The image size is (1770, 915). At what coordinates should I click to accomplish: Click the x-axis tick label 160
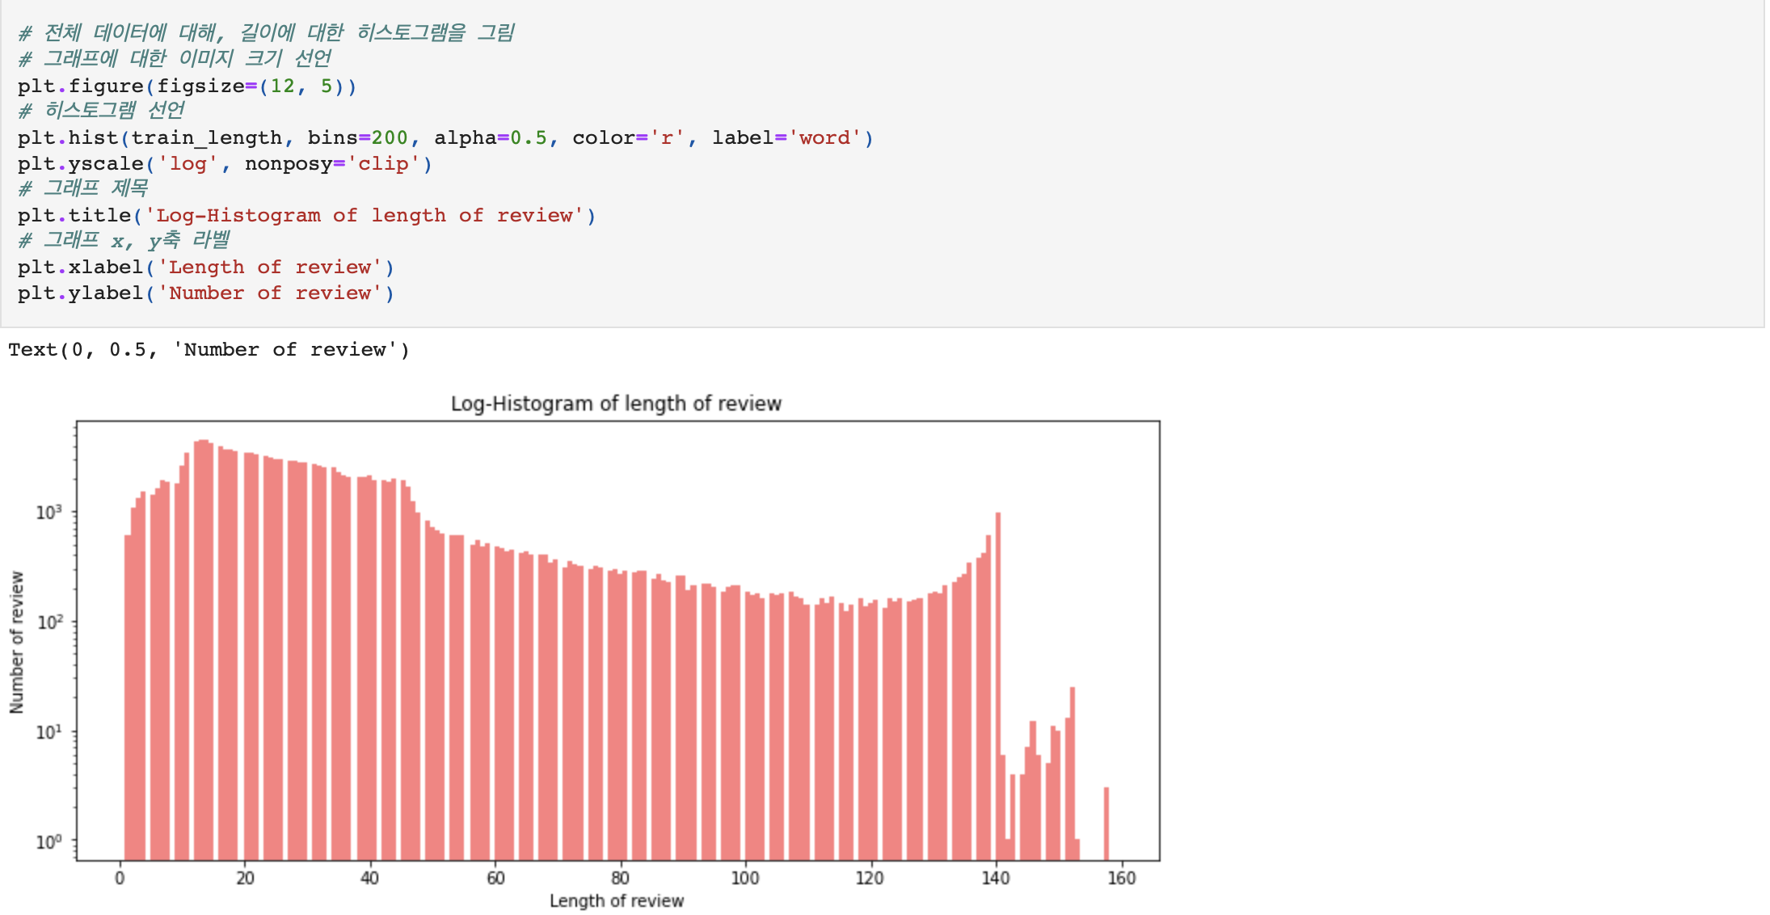coord(1121,878)
